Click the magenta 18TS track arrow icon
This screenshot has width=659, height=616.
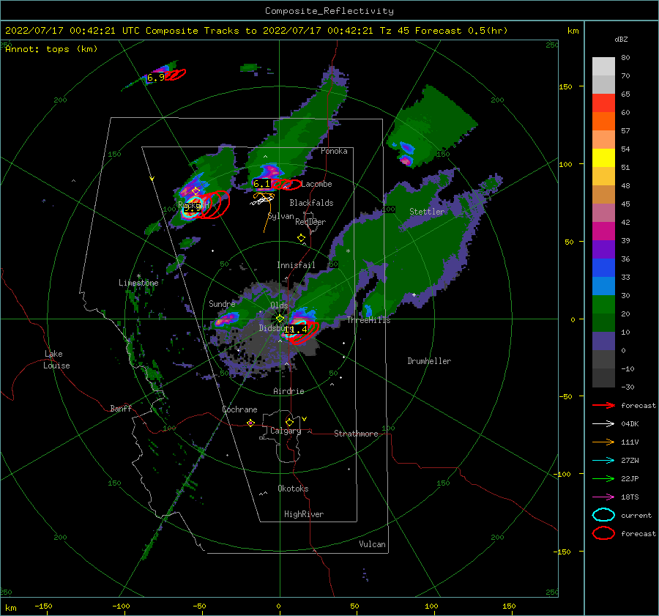603,497
